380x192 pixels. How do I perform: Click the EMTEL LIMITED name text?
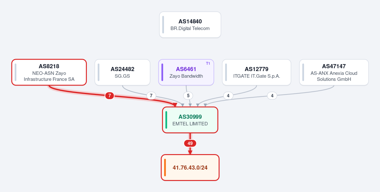190,124
